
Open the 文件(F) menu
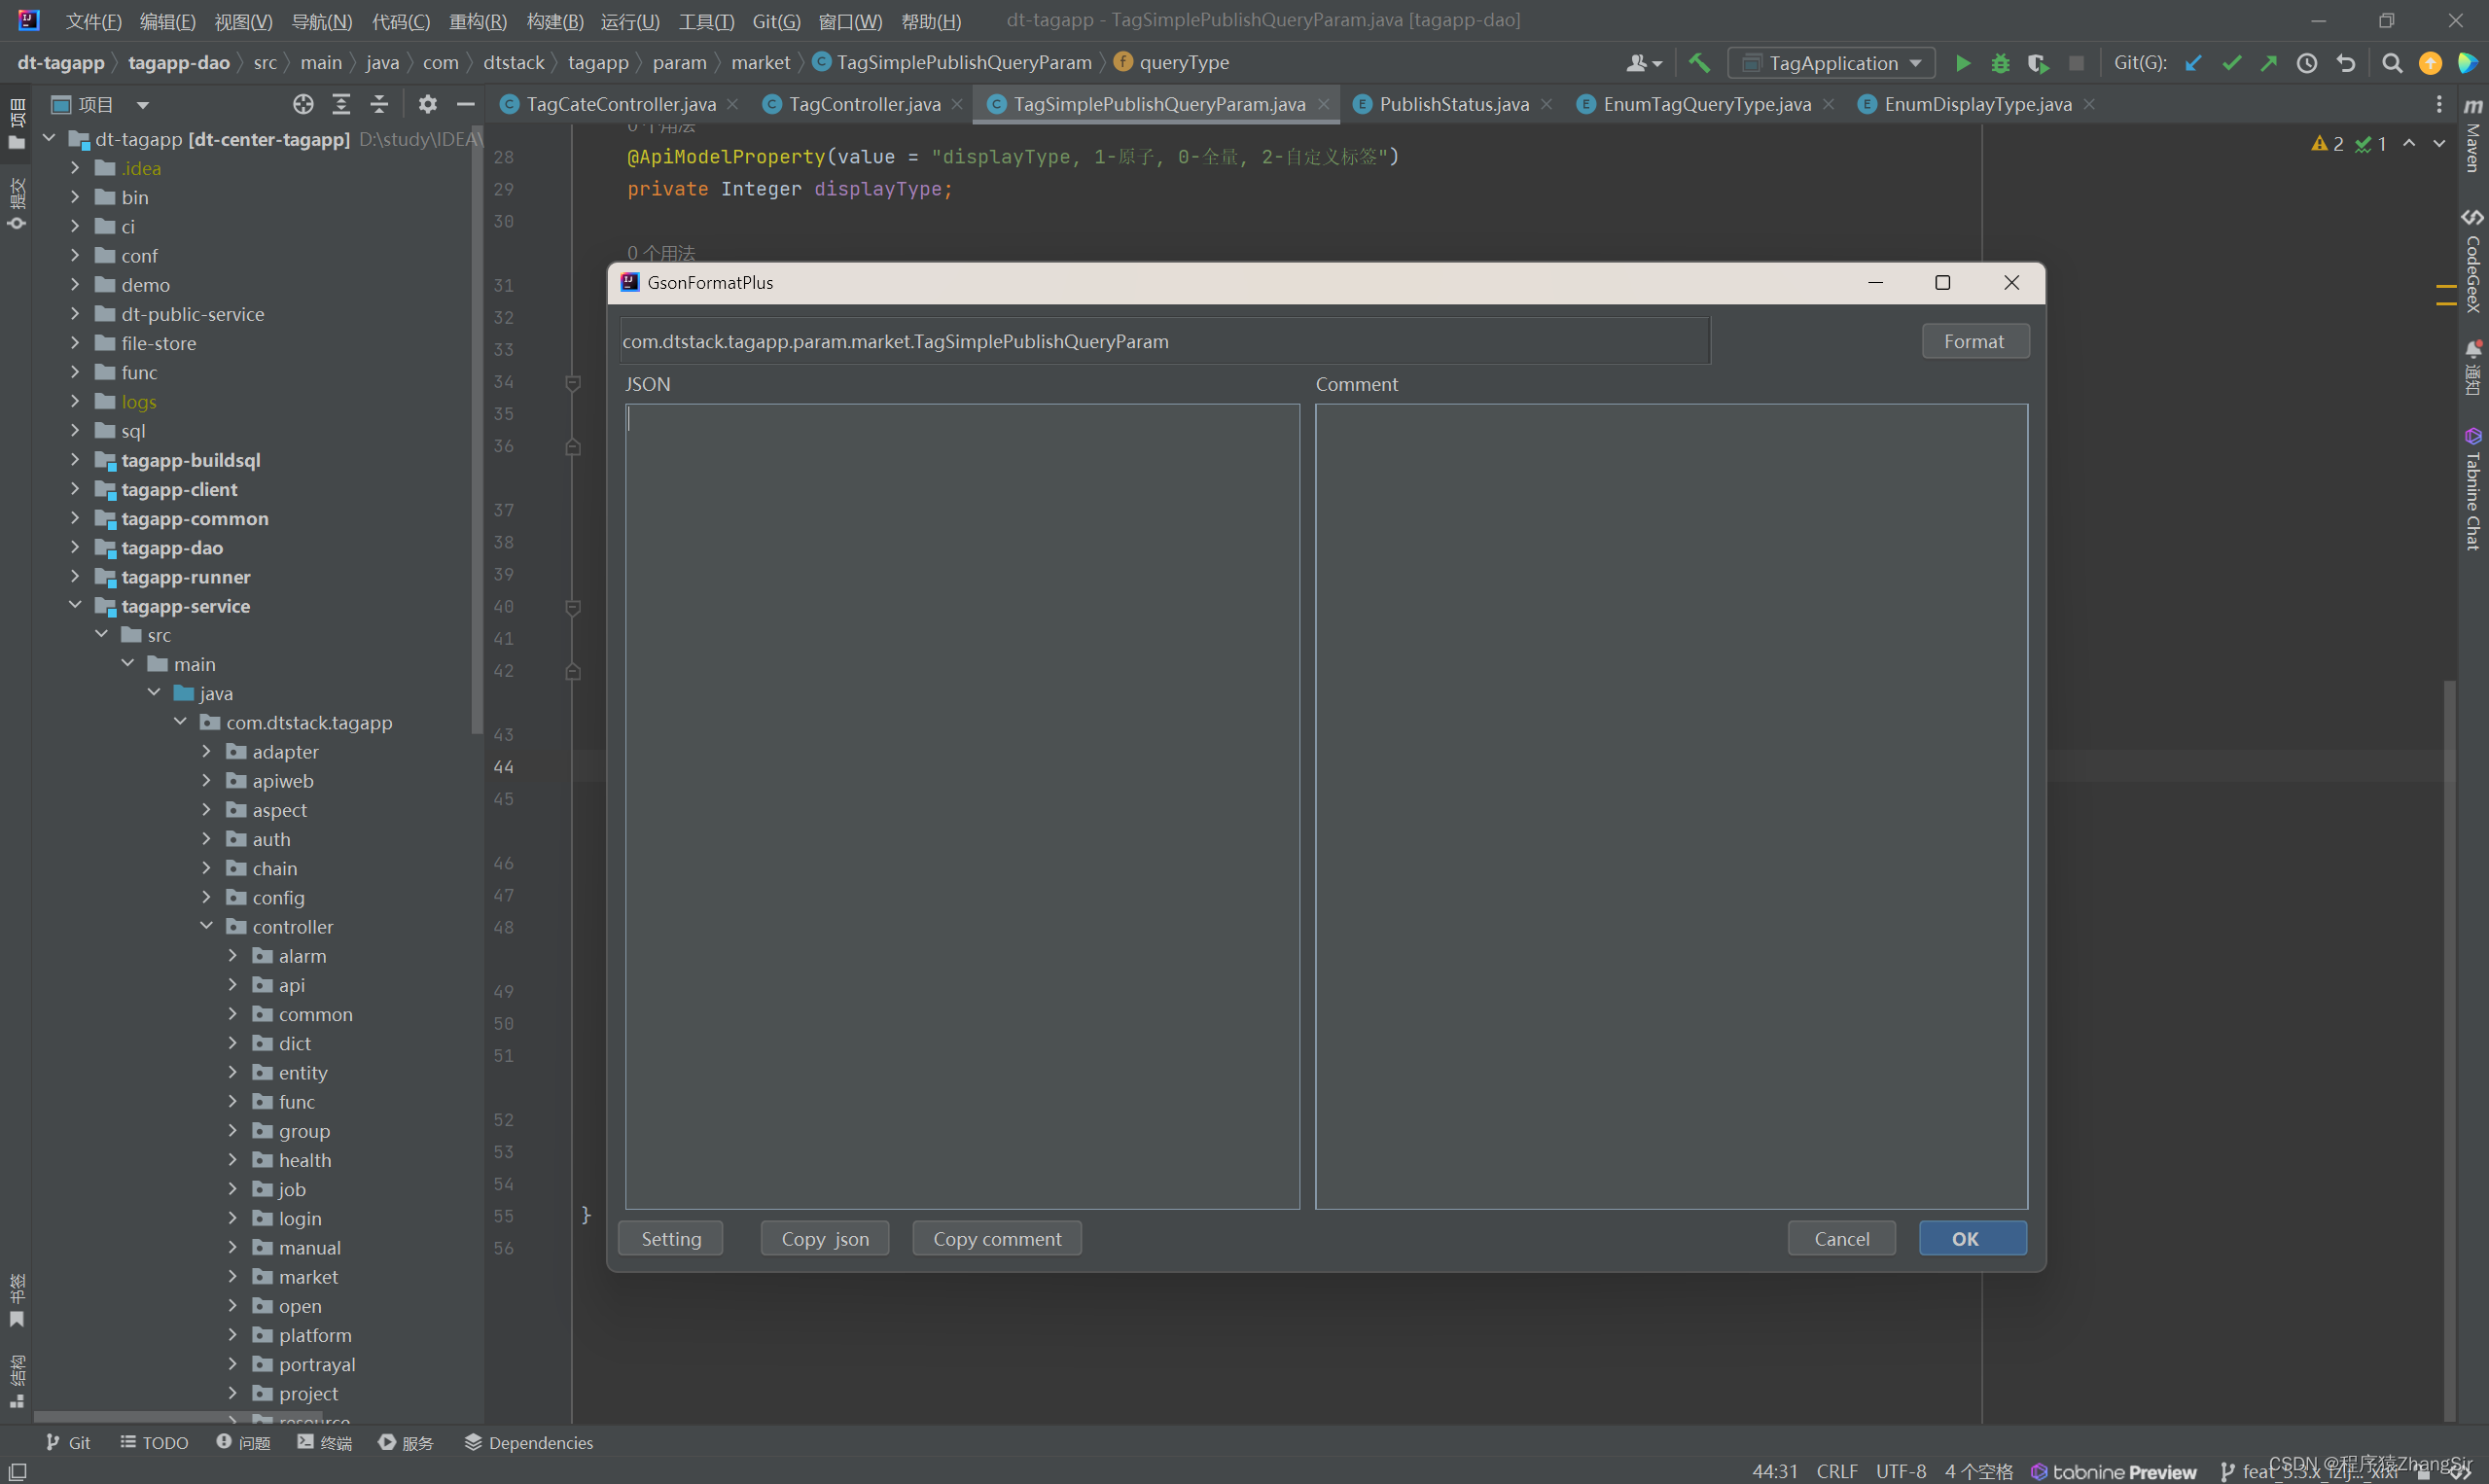93,21
